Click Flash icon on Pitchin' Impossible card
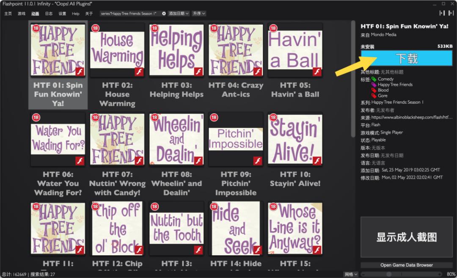This screenshot has width=457, height=278. tap(258, 161)
